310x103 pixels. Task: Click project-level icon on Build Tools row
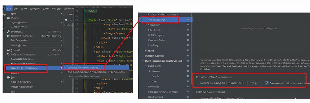click(x=188, y=66)
